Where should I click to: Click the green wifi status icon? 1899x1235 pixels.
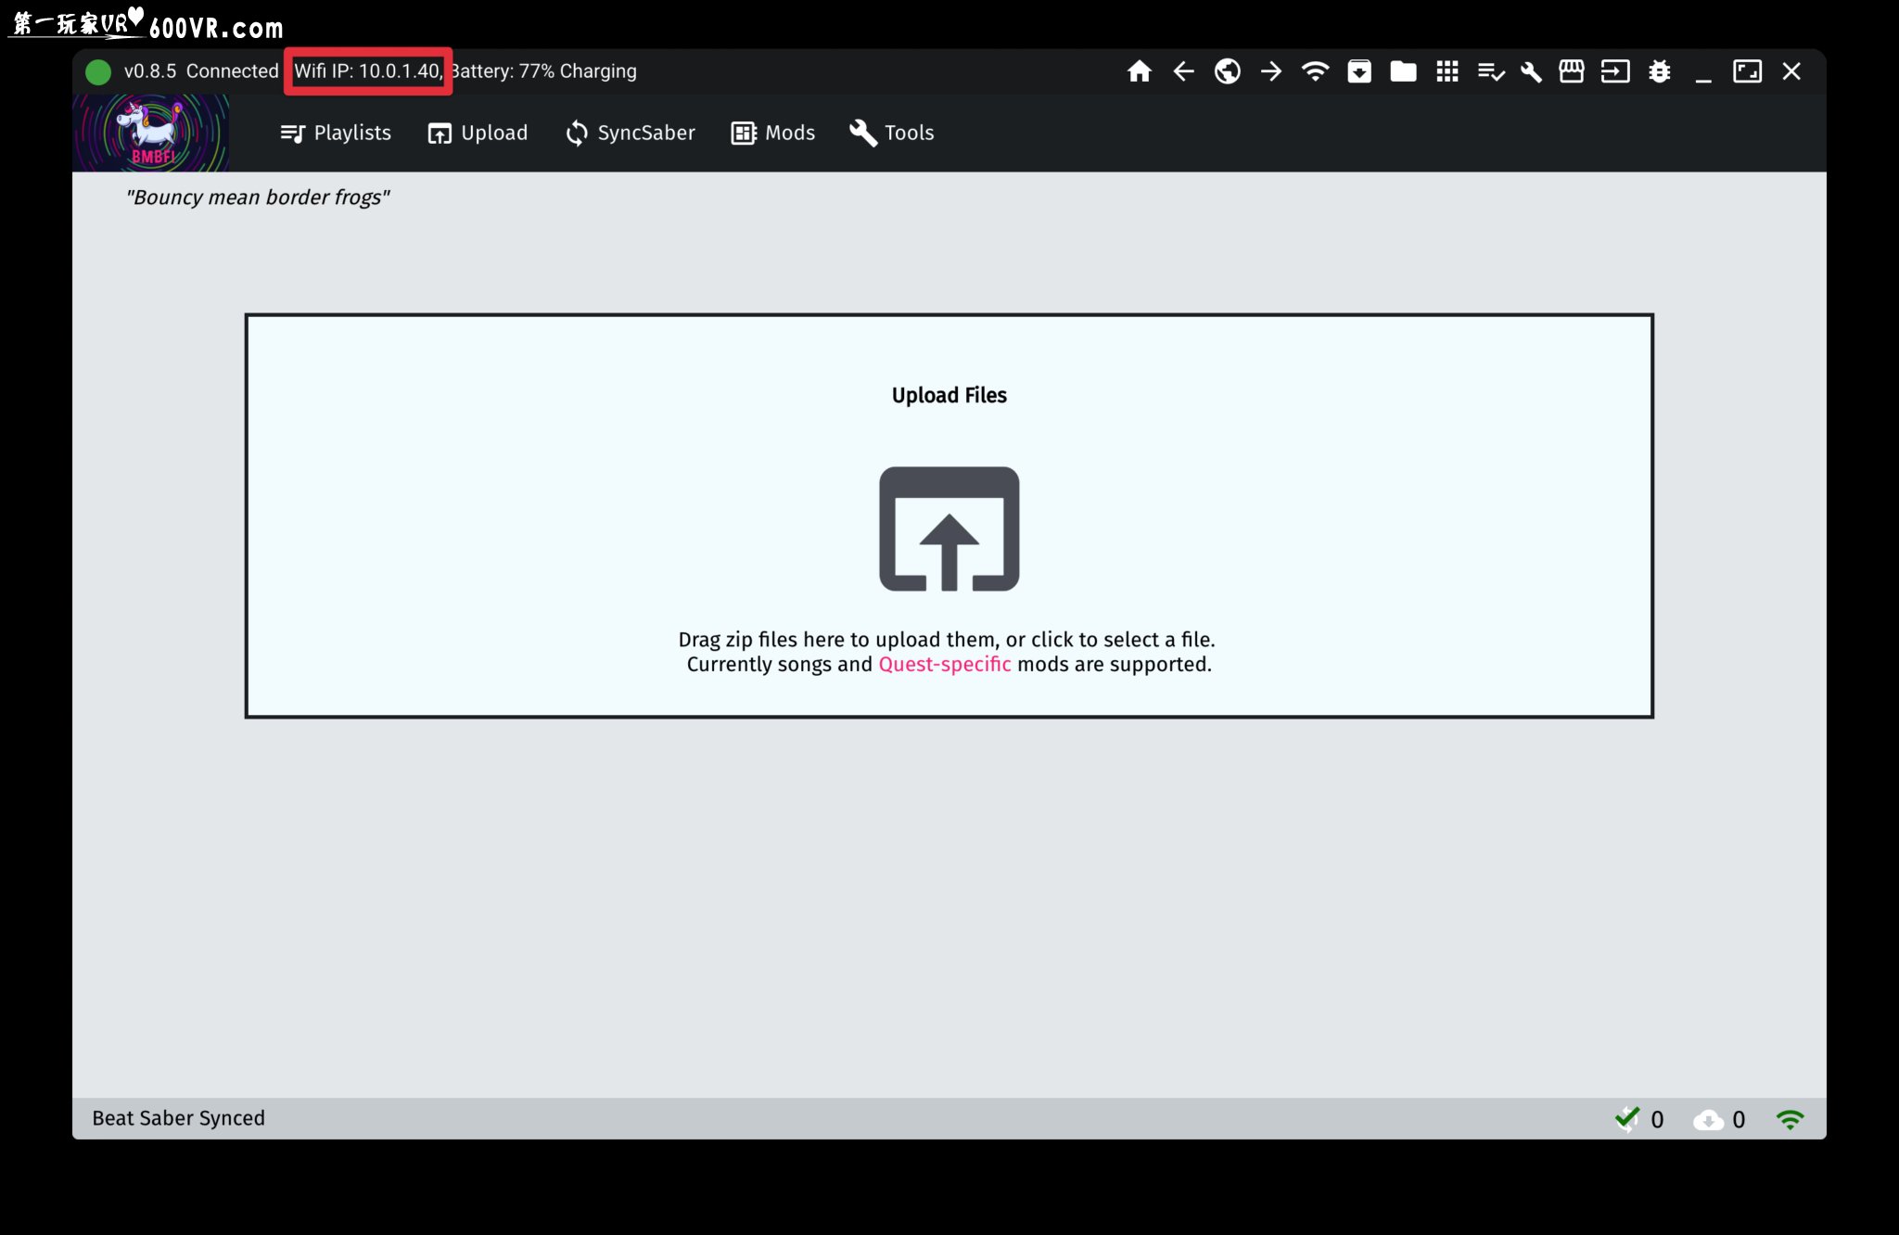[1790, 1119]
